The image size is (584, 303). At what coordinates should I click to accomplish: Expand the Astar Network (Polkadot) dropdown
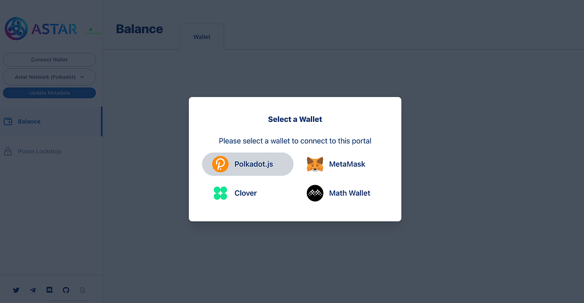point(49,77)
